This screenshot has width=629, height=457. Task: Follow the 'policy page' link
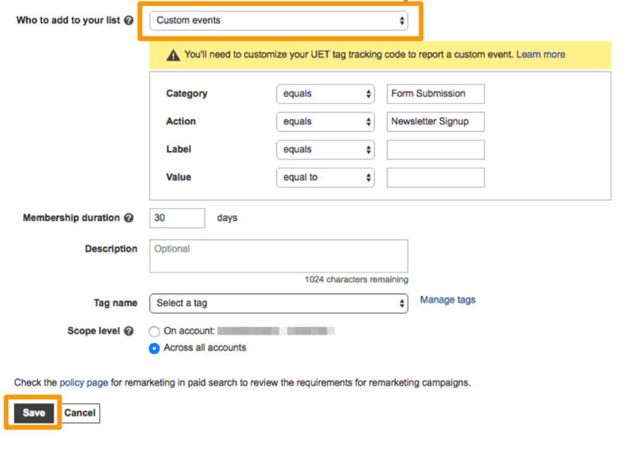[84, 382]
